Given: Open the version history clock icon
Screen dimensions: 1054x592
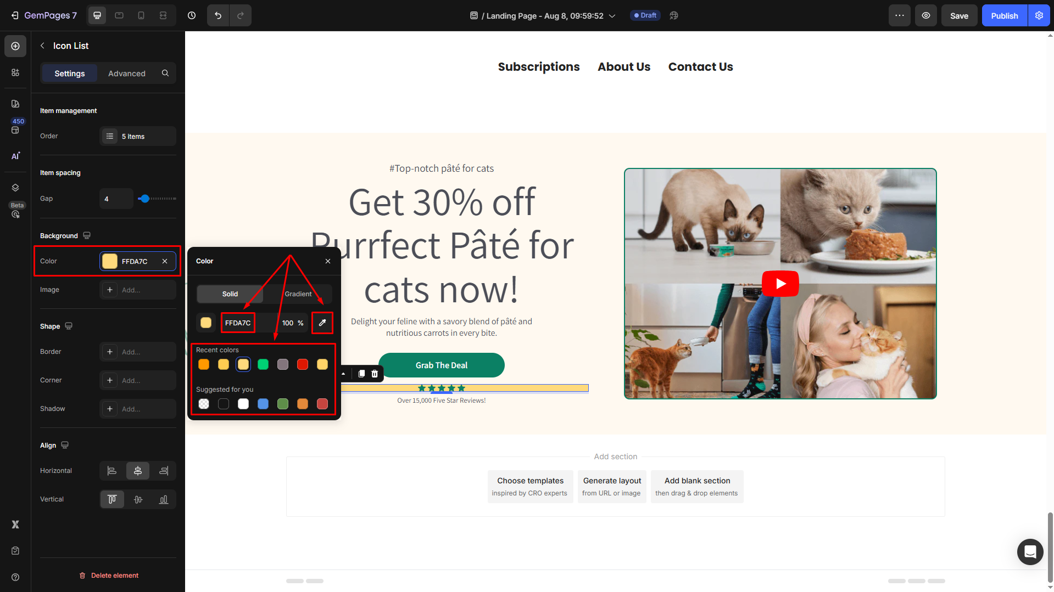Looking at the screenshot, I should pos(192,15).
